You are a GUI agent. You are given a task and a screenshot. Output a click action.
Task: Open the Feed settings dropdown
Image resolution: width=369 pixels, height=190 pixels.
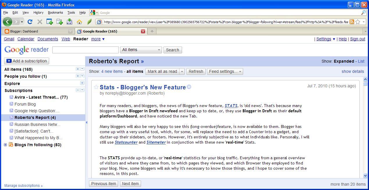[225, 71]
